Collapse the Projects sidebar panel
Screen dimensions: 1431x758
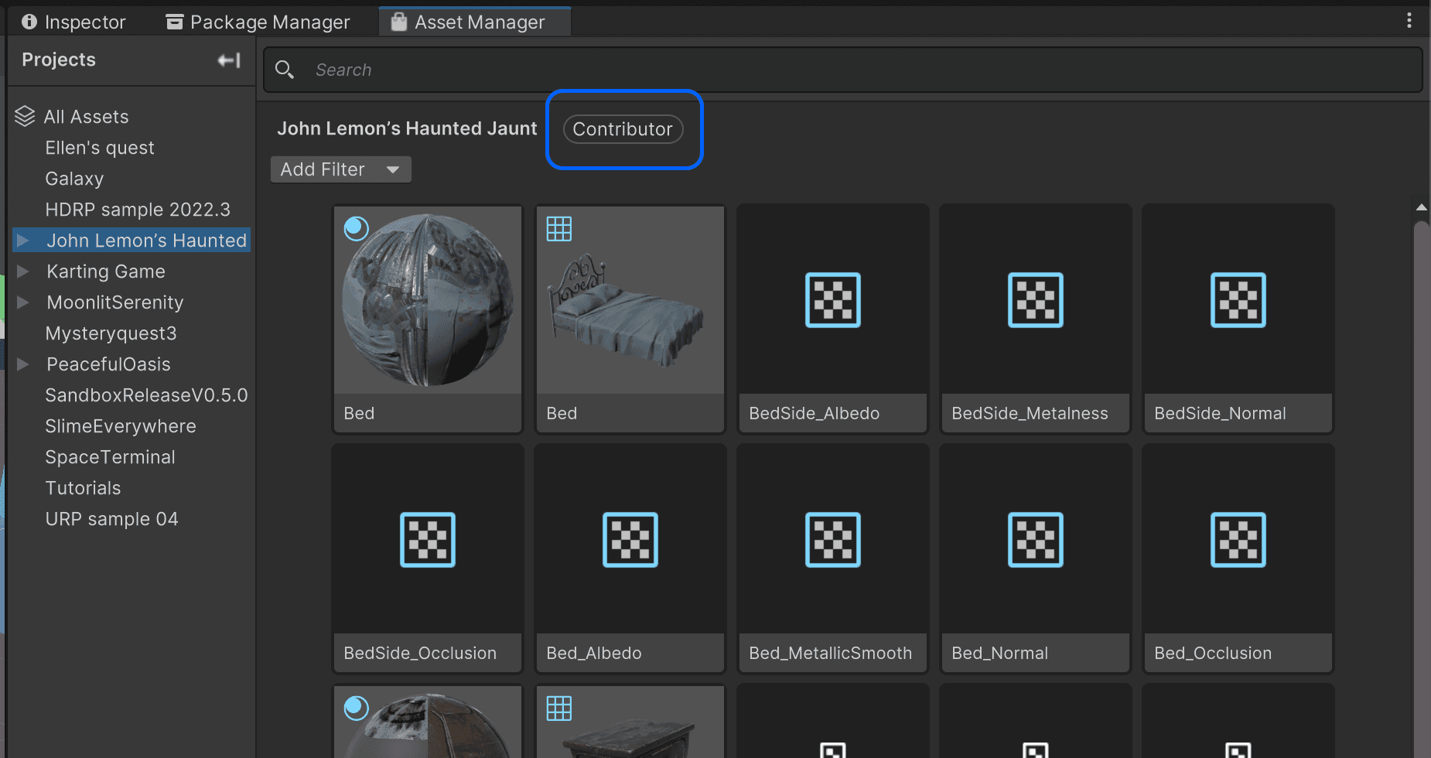228,60
